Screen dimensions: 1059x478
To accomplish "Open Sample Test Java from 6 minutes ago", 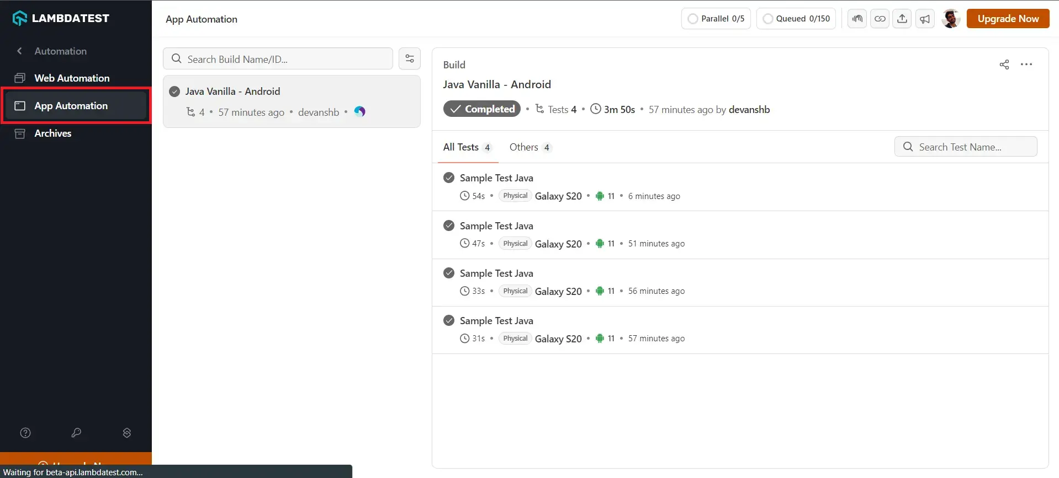I will coord(740,187).
